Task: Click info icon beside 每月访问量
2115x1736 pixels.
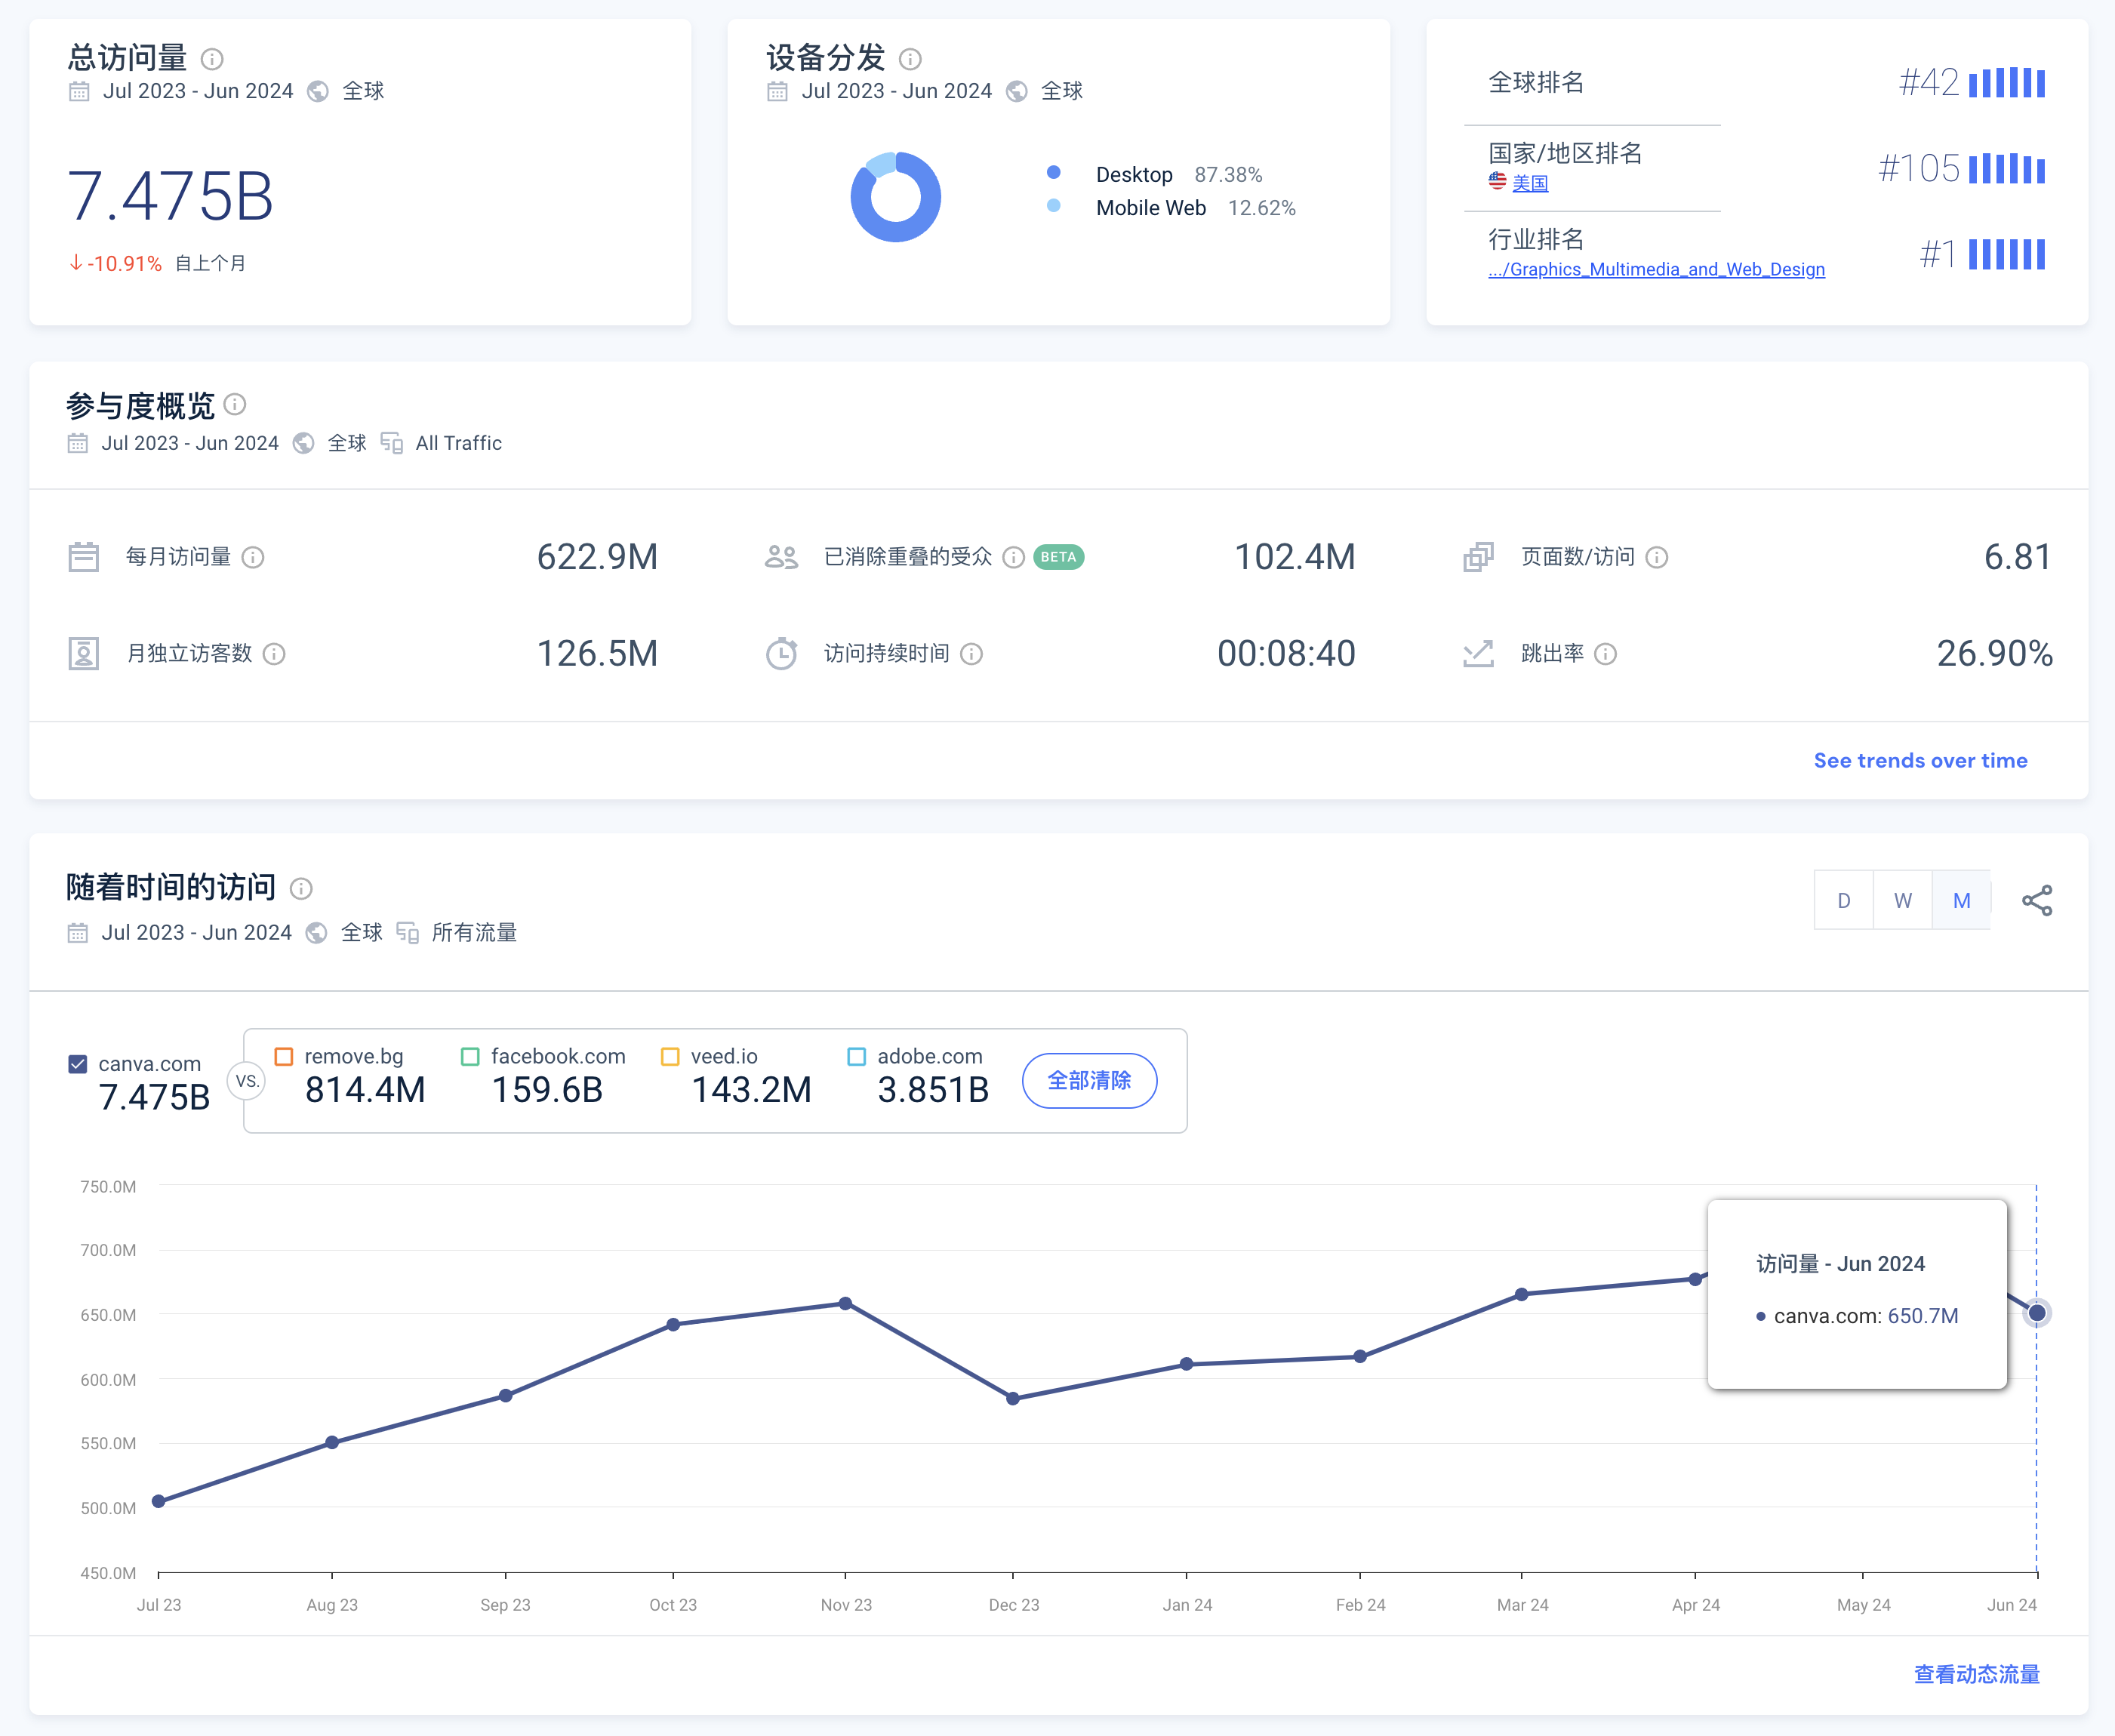Action: pos(253,557)
